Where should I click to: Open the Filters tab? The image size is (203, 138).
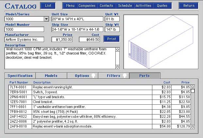click(114, 76)
